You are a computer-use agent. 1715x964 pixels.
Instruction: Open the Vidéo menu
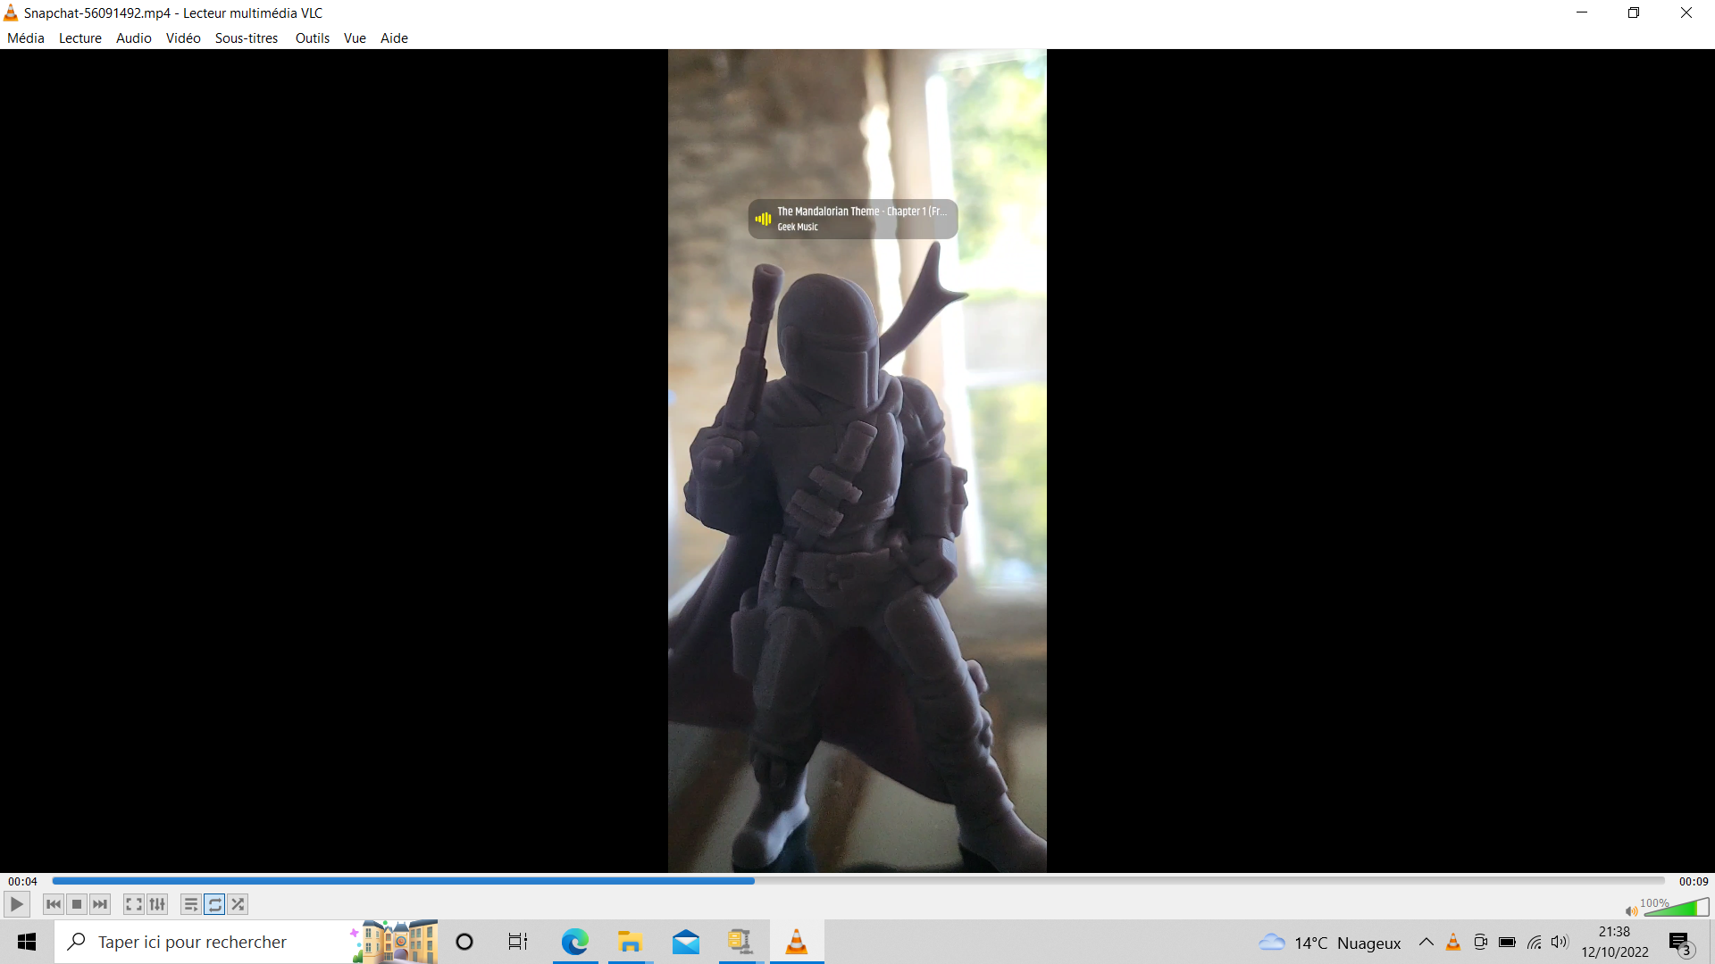pos(183,37)
